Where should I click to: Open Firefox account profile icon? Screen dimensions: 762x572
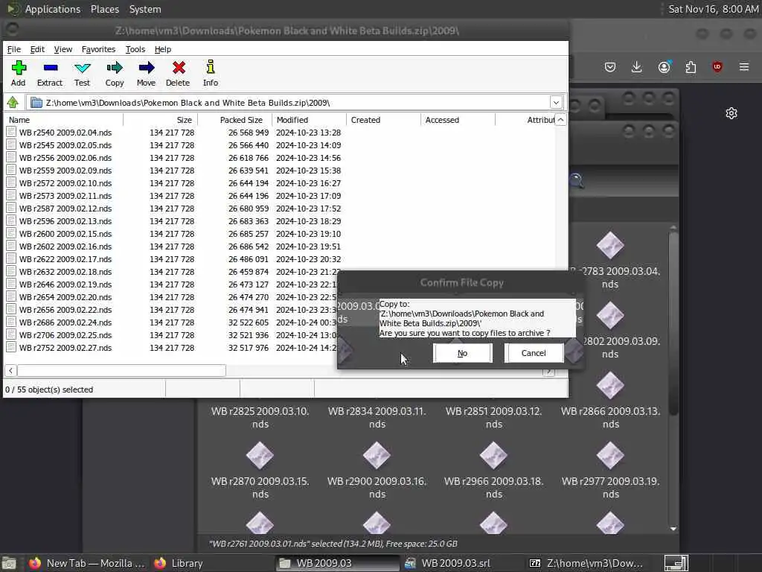[664, 67]
